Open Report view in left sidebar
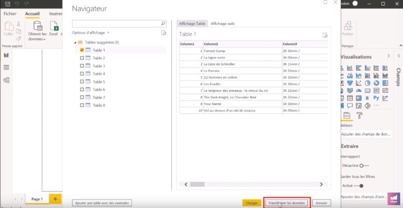The image size is (403, 208). click(x=6, y=55)
